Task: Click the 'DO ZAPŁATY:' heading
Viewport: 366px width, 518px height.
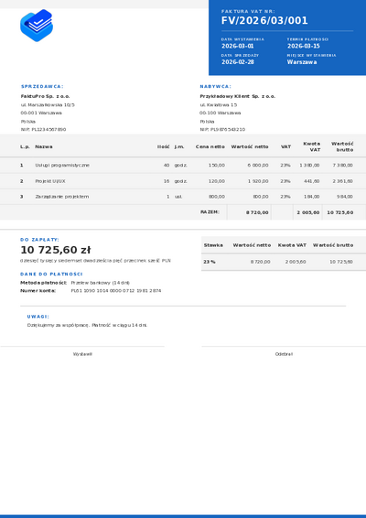Action: pos(39,240)
